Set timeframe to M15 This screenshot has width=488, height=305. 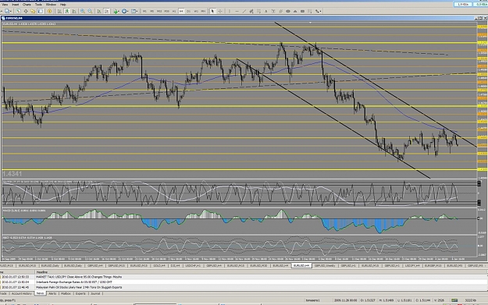(x=159, y=11)
